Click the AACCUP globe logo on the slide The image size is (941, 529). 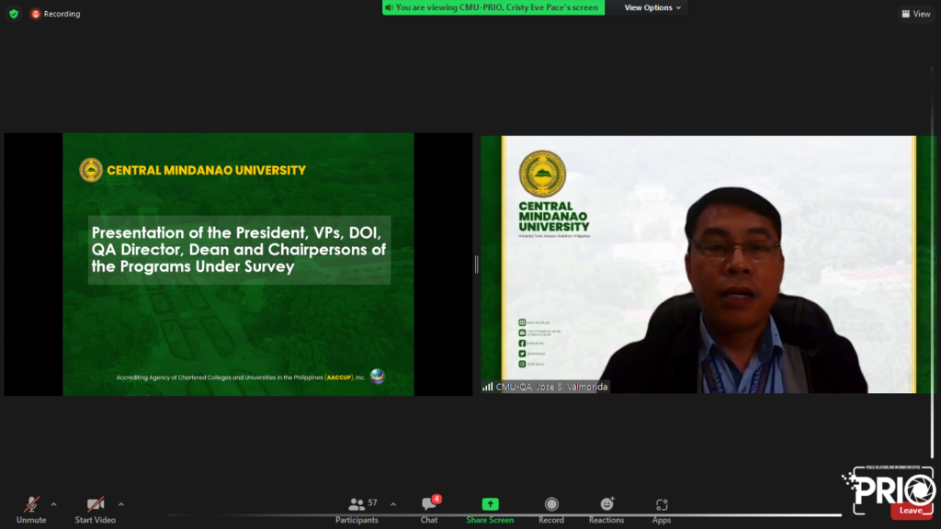click(378, 376)
